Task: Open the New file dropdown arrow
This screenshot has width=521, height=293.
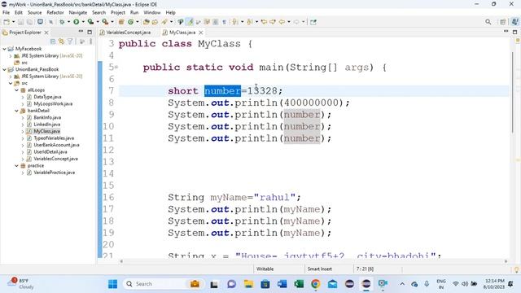Action: tap(13, 22)
